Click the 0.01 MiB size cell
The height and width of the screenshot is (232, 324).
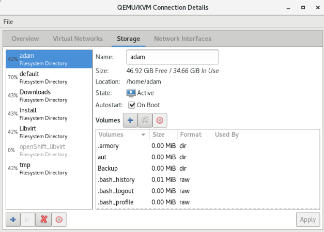click(x=163, y=179)
